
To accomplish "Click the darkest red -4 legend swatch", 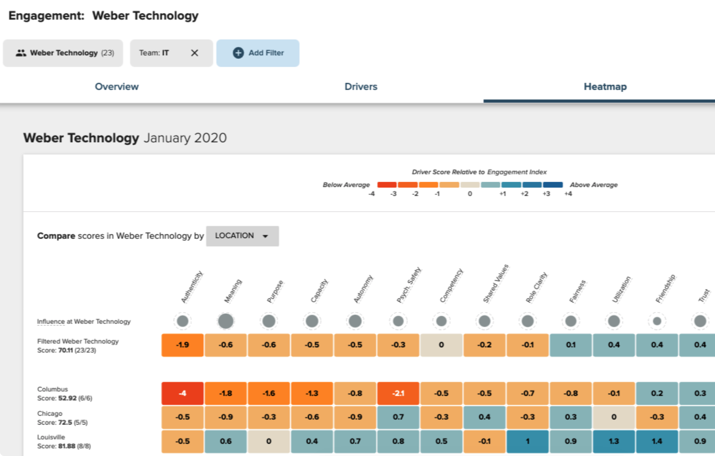I will point(387,184).
